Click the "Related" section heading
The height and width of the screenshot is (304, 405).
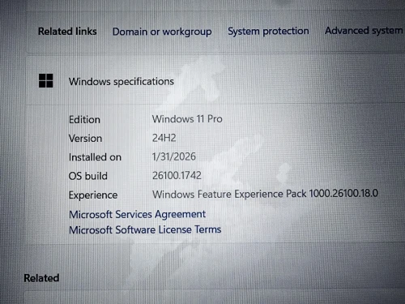[x=41, y=278]
